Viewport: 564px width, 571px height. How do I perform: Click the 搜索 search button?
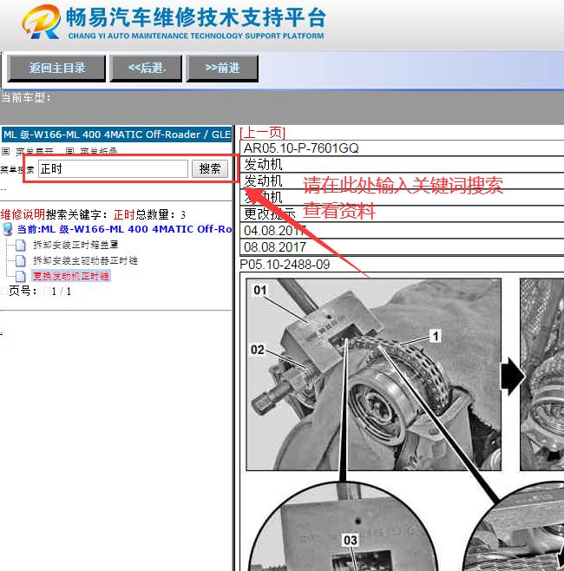point(210,169)
